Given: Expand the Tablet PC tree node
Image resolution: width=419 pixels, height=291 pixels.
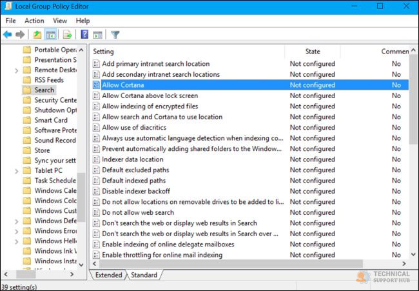Looking at the screenshot, I should pyautogui.click(x=17, y=171).
